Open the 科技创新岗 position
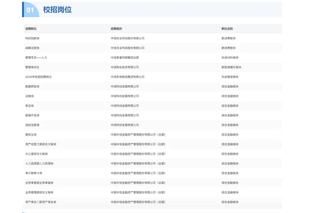 [x=32, y=38]
